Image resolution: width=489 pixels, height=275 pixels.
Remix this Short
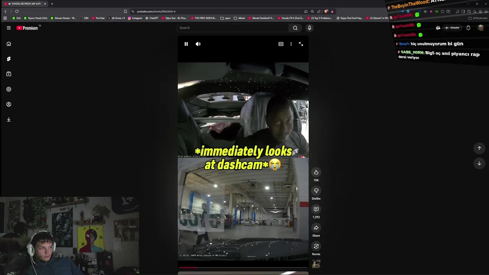[316, 246]
